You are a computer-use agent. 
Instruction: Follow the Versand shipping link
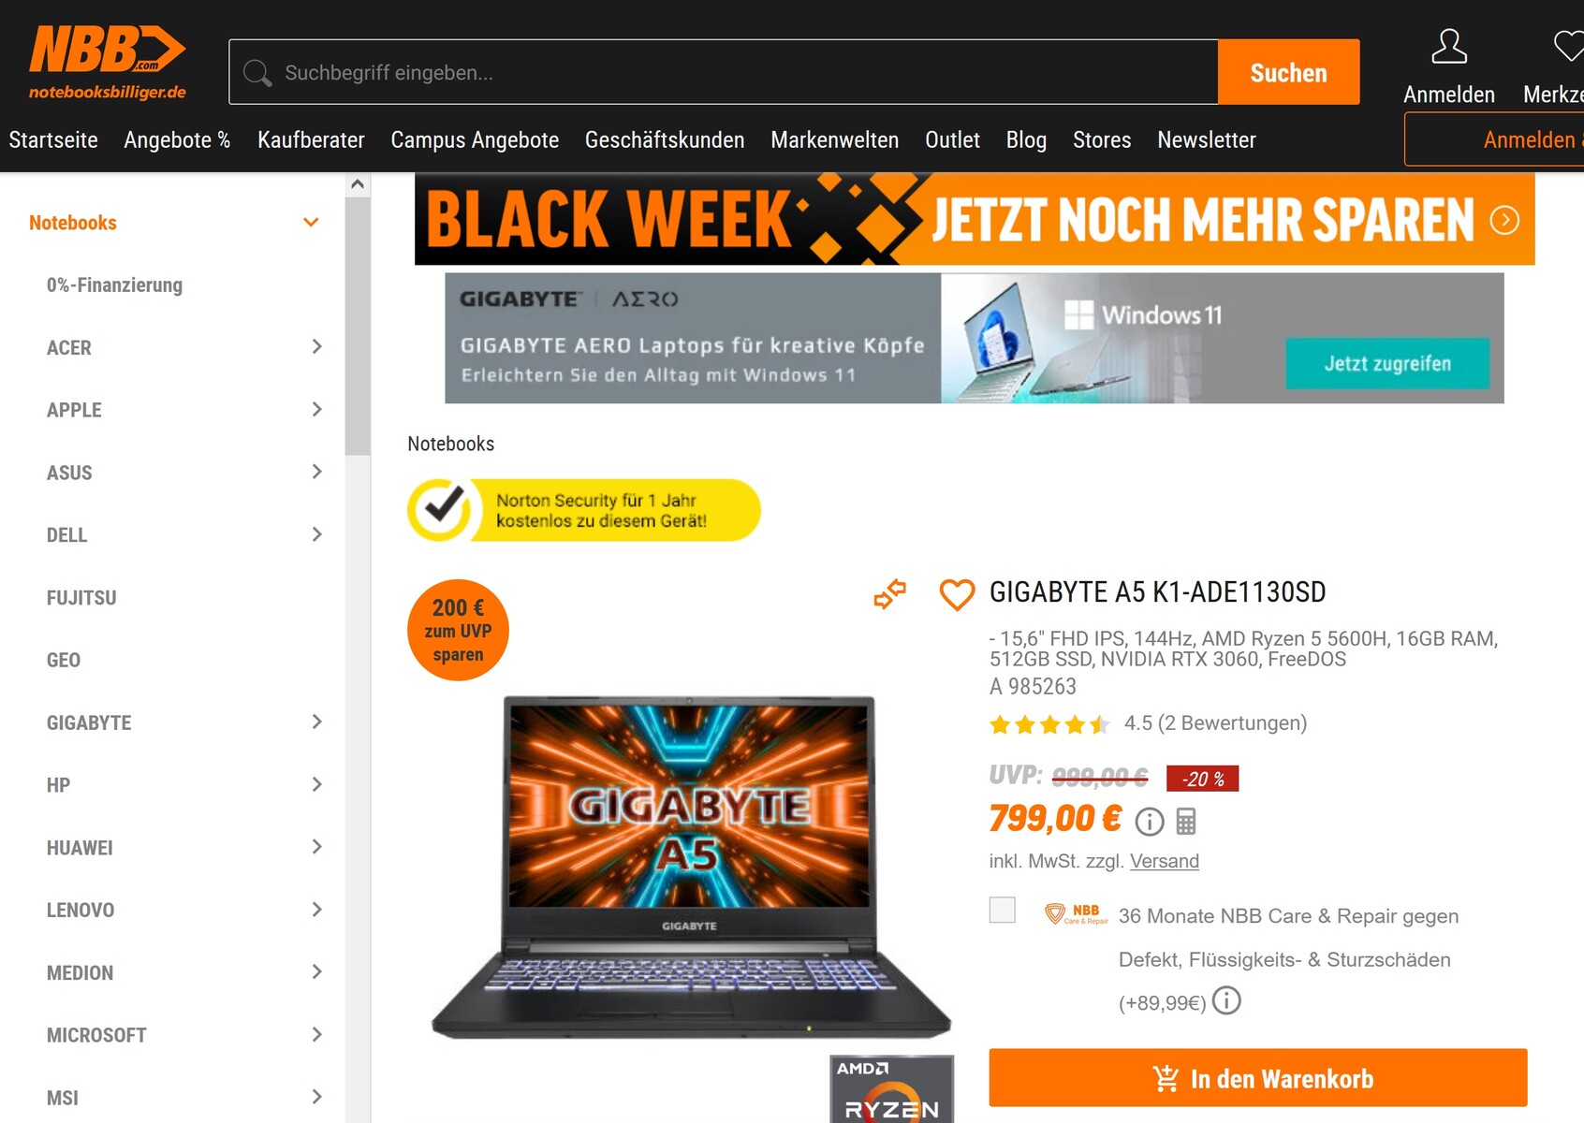click(1164, 861)
